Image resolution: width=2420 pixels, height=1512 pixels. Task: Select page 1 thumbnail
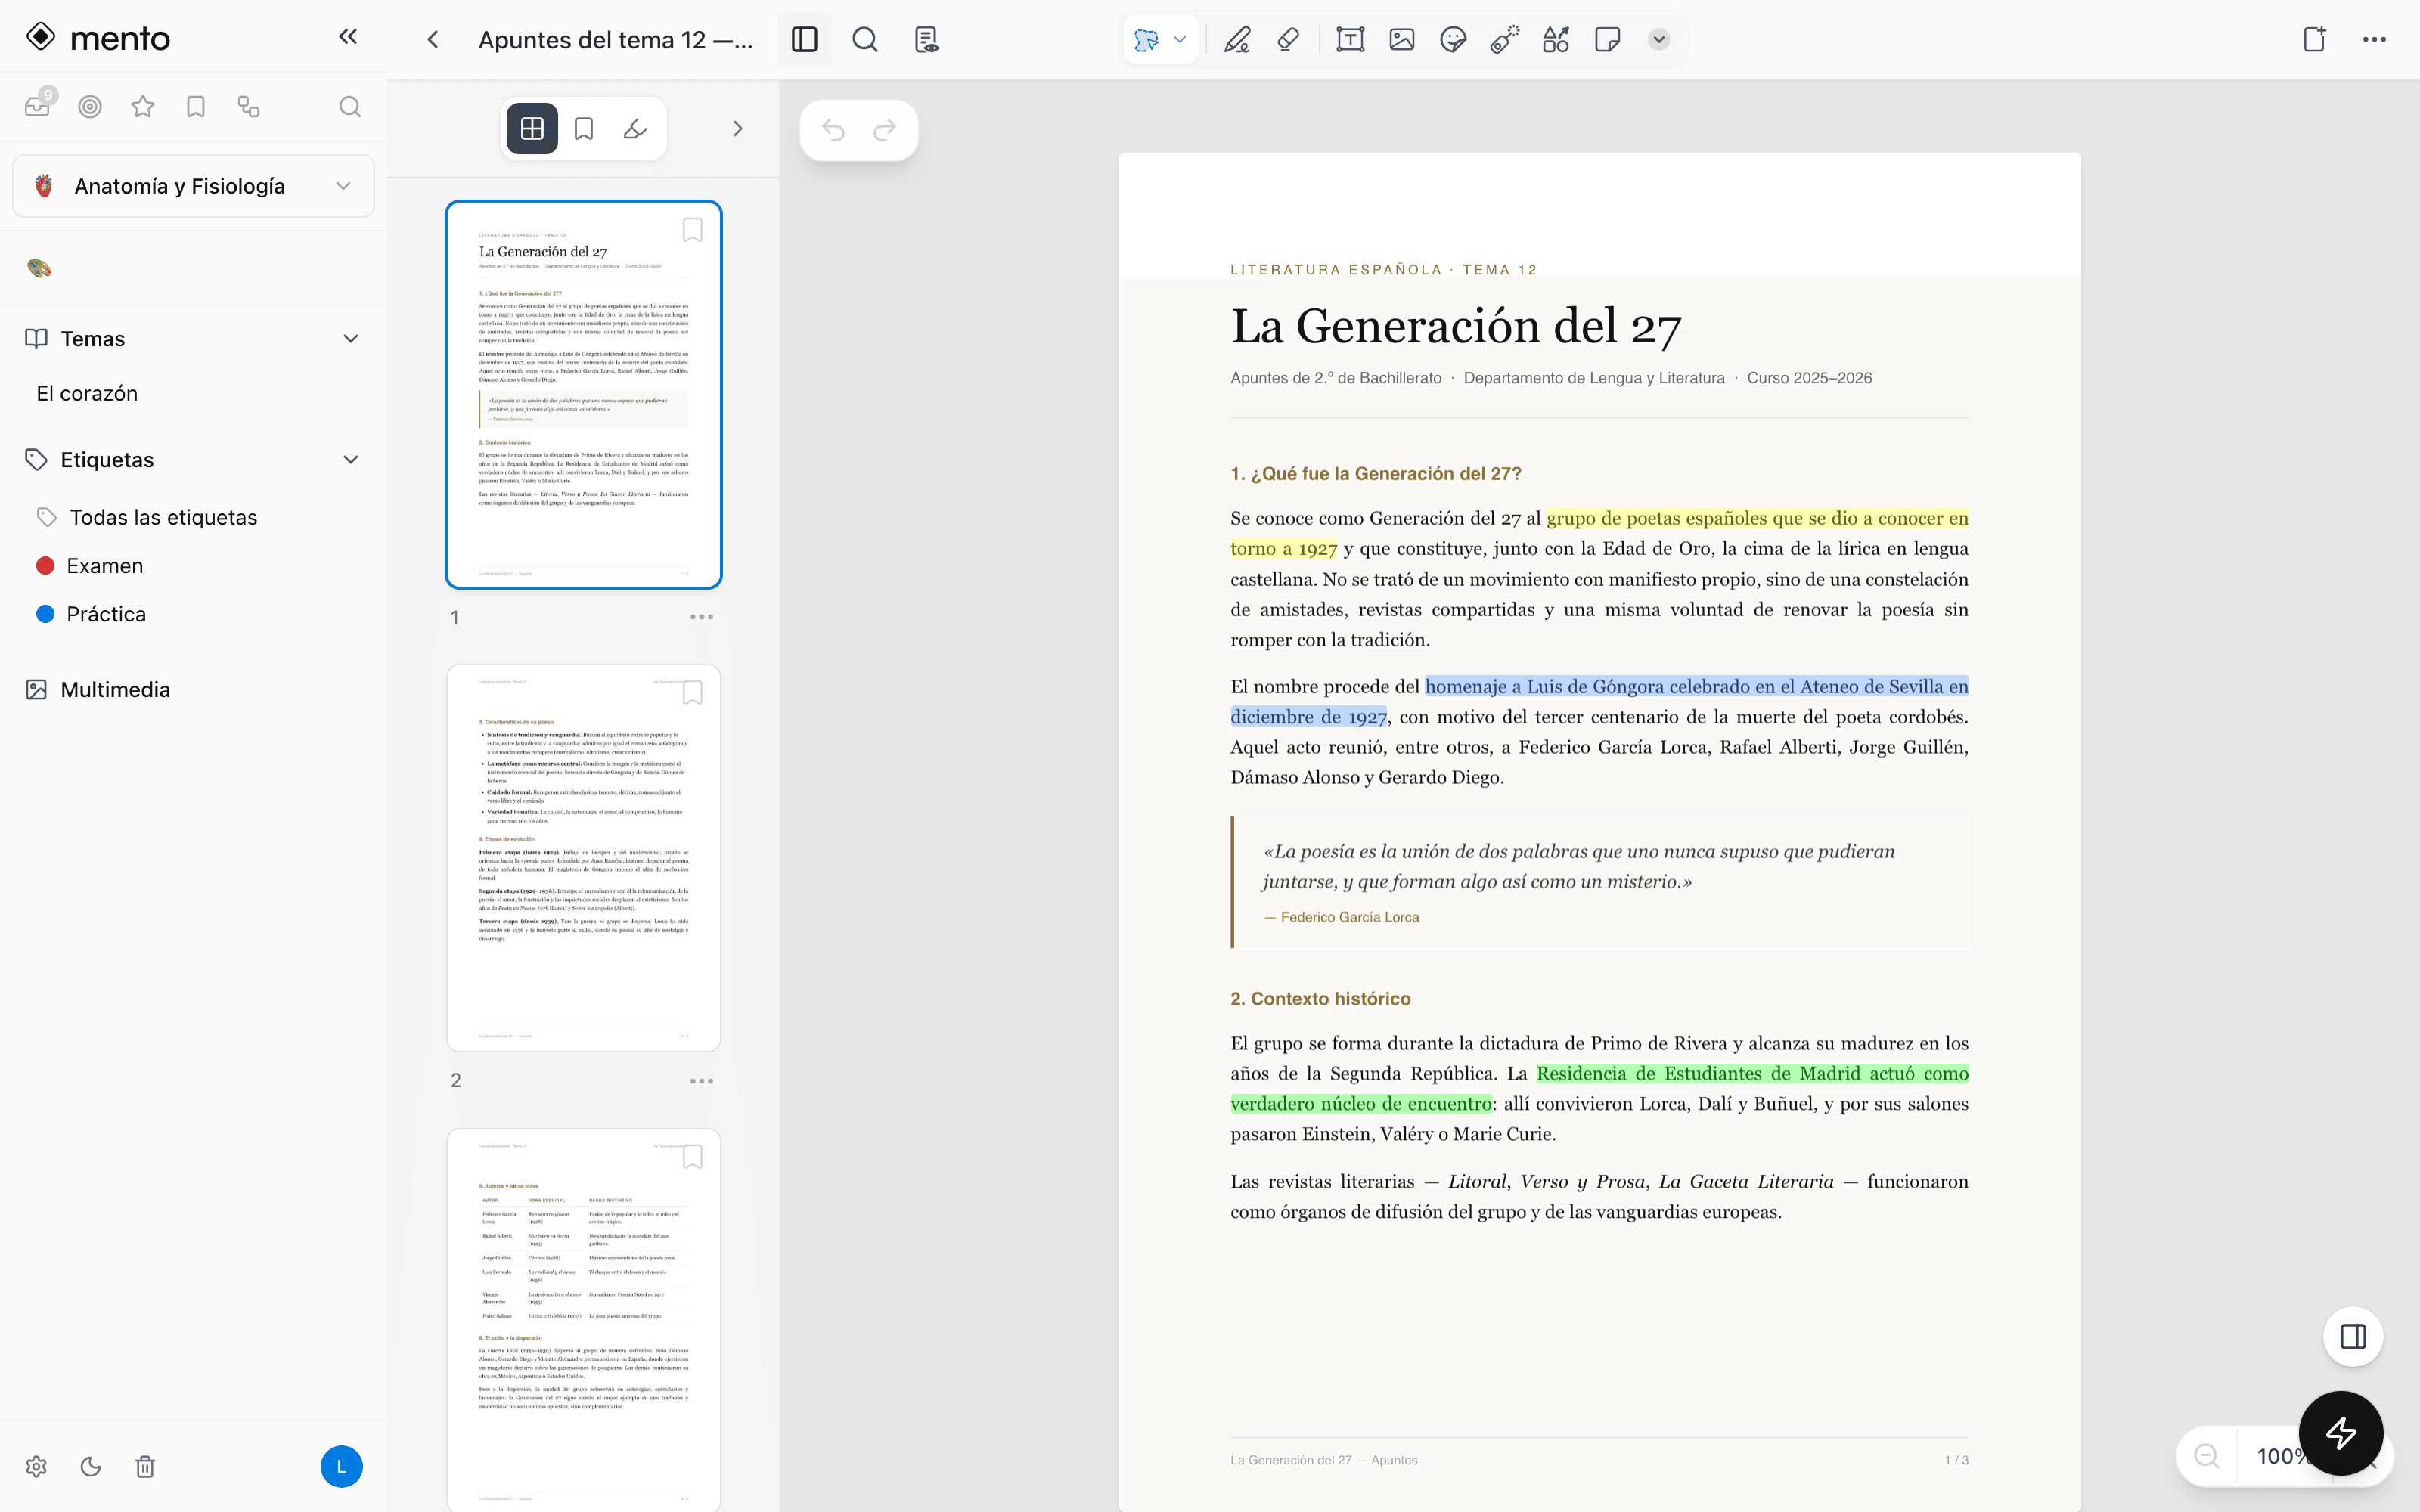584,395
